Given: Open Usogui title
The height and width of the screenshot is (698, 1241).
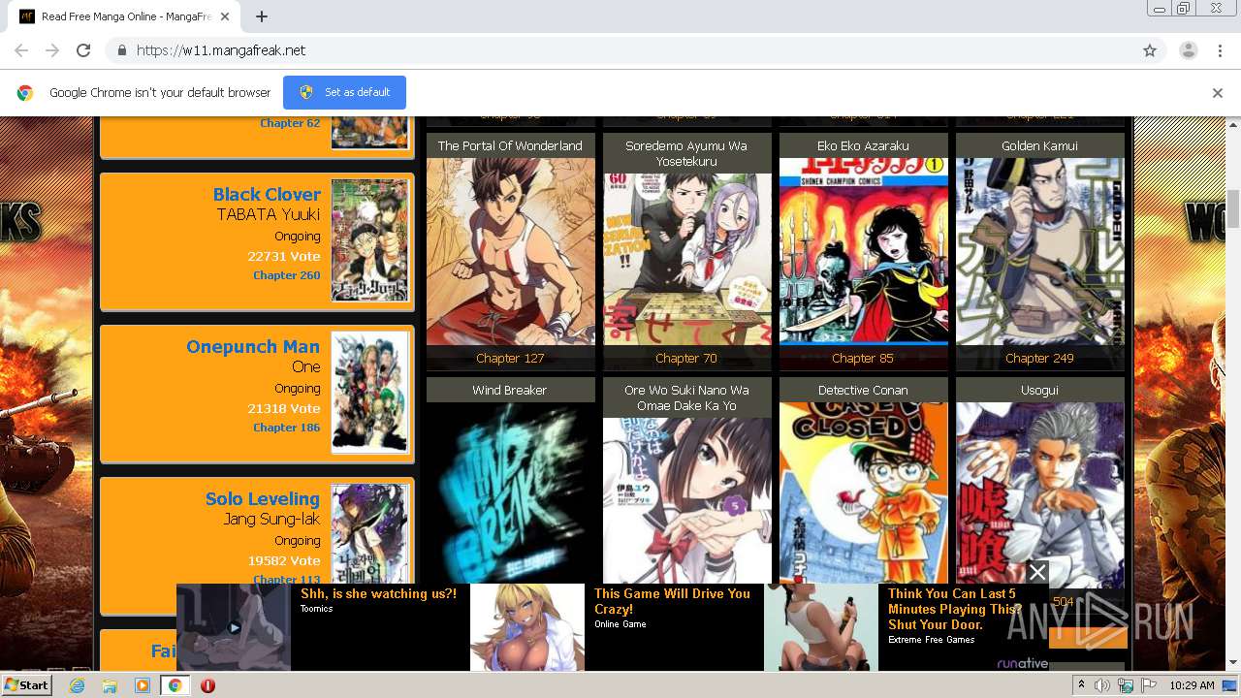Looking at the screenshot, I should point(1039,390).
